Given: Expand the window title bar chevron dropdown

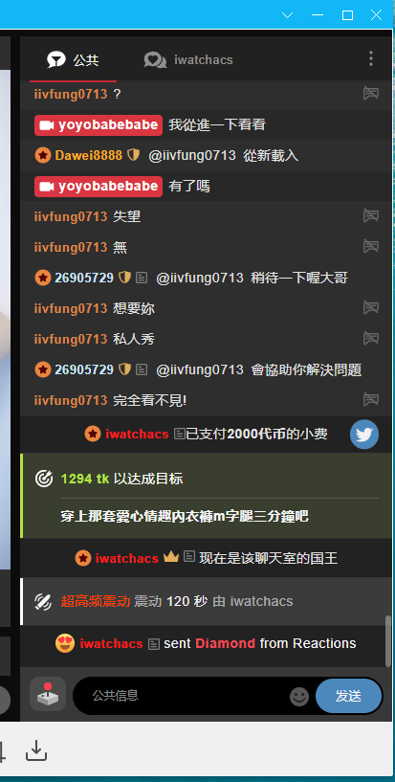Looking at the screenshot, I should [x=288, y=15].
